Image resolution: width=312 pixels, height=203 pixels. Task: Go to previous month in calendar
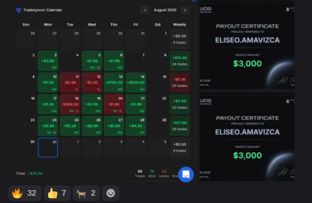145,10
